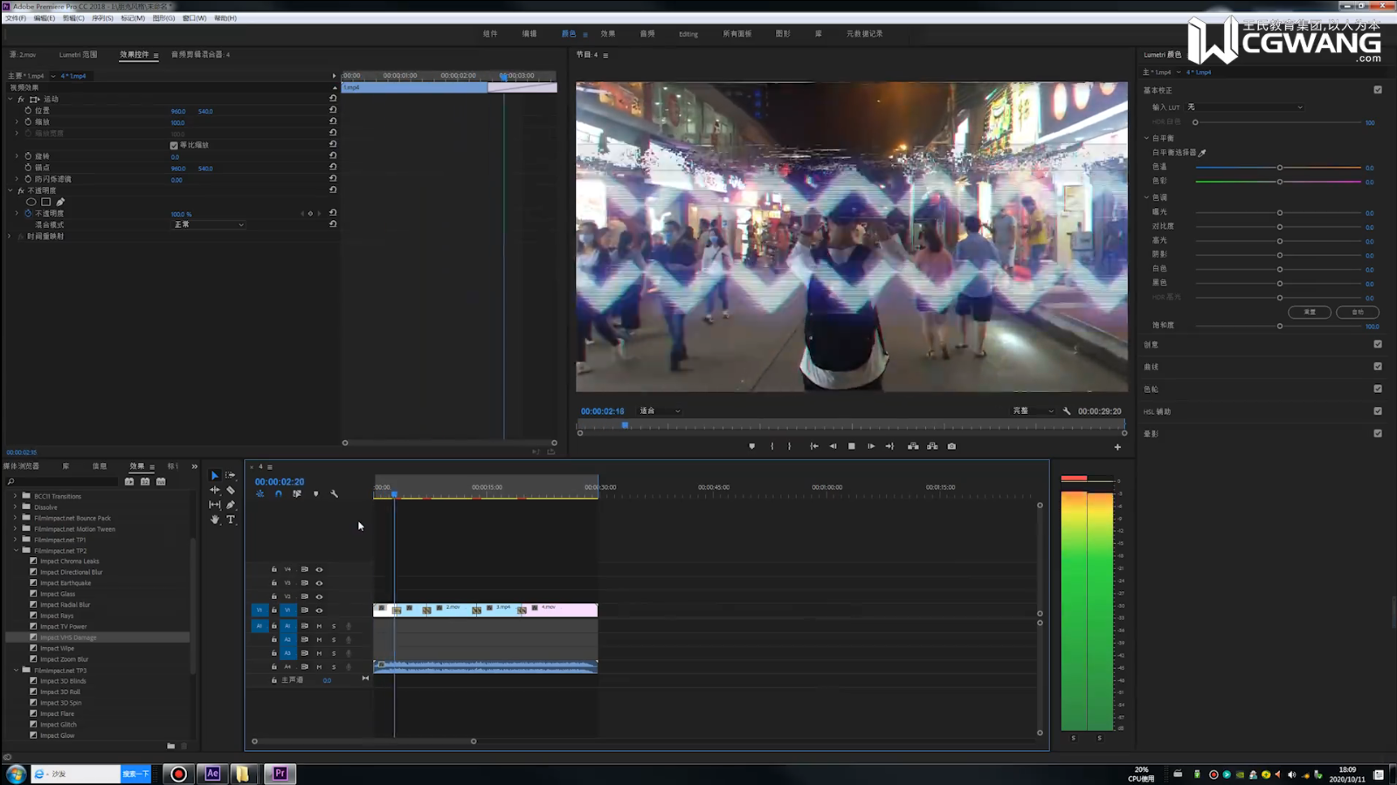Select the Selection tool arrow
Viewport: 1397px width, 785px height.
tap(215, 476)
